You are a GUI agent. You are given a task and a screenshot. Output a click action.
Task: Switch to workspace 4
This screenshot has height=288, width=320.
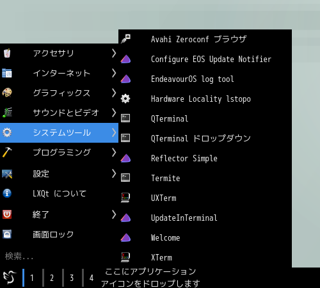(x=91, y=278)
